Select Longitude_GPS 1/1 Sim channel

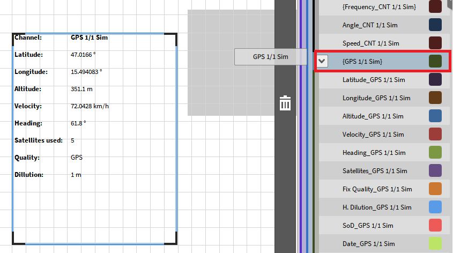tap(376, 98)
